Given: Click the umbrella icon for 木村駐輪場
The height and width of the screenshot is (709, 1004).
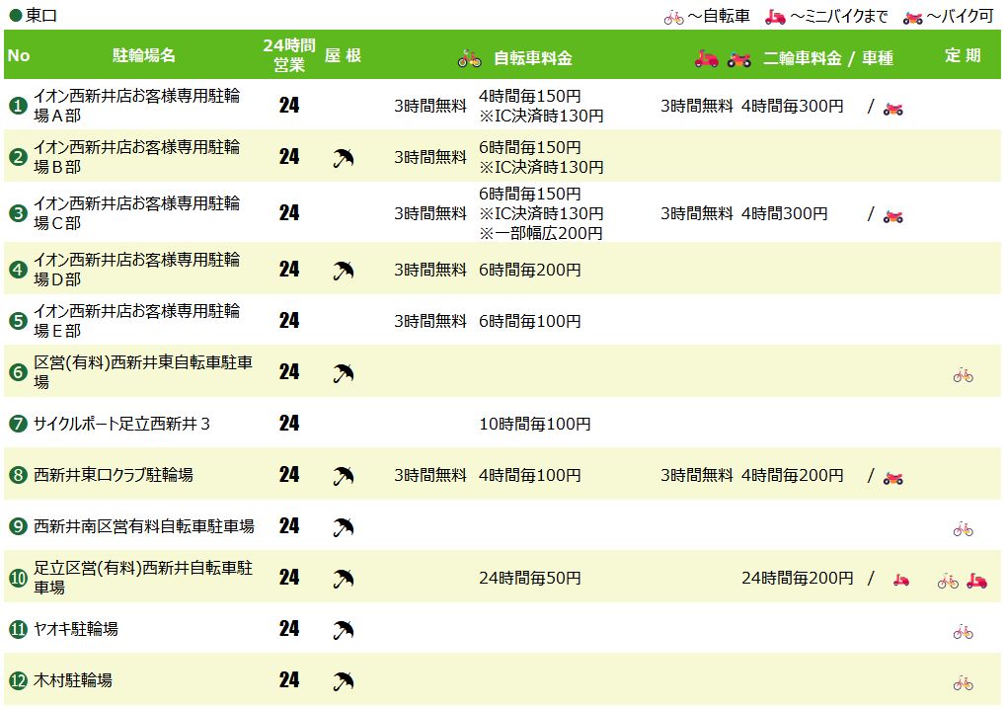Looking at the screenshot, I should tap(343, 680).
